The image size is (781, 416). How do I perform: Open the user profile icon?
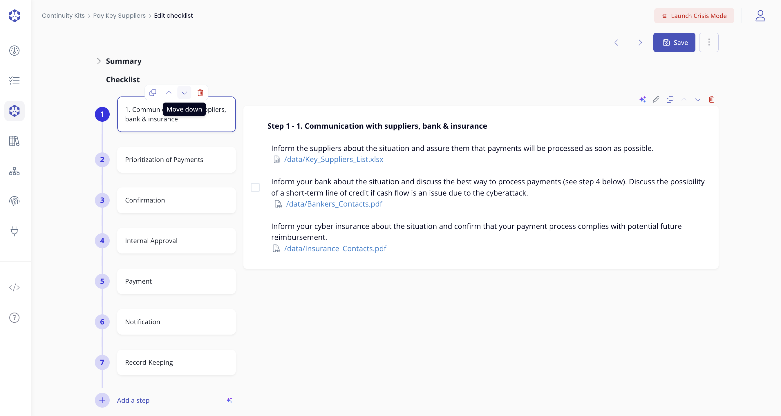click(x=760, y=16)
